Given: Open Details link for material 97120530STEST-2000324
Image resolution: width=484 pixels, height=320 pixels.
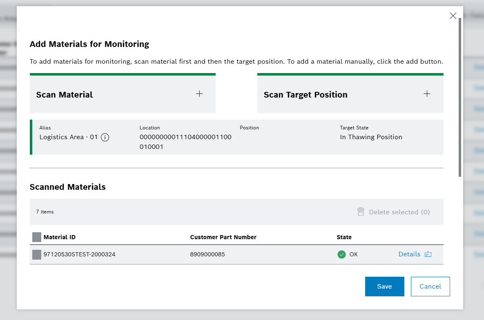Looking at the screenshot, I should pyautogui.click(x=409, y=254).
